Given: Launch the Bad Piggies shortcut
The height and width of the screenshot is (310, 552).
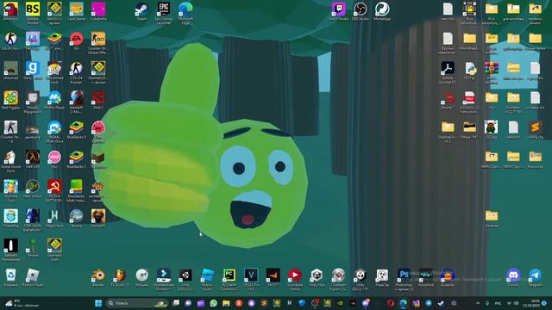Looking at the screenshot, I should tap(10, 100).
